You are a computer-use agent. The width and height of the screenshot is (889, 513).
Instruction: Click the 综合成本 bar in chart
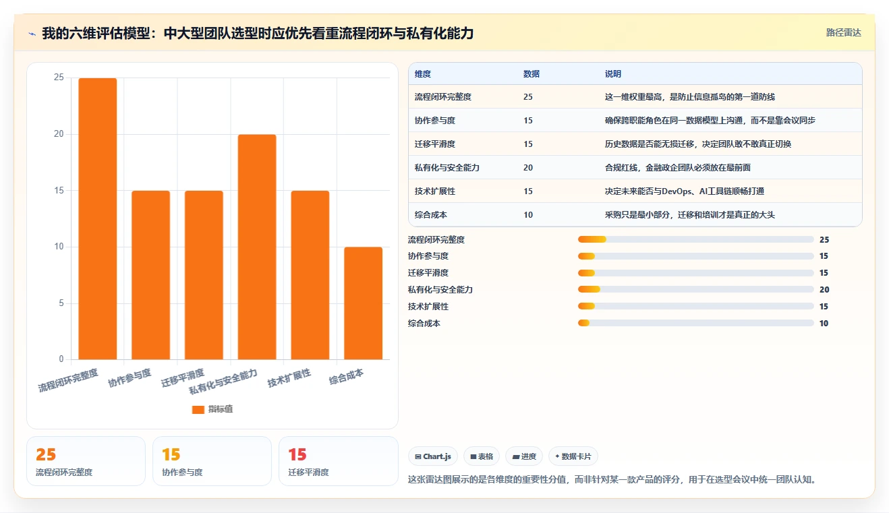(364, 303)
